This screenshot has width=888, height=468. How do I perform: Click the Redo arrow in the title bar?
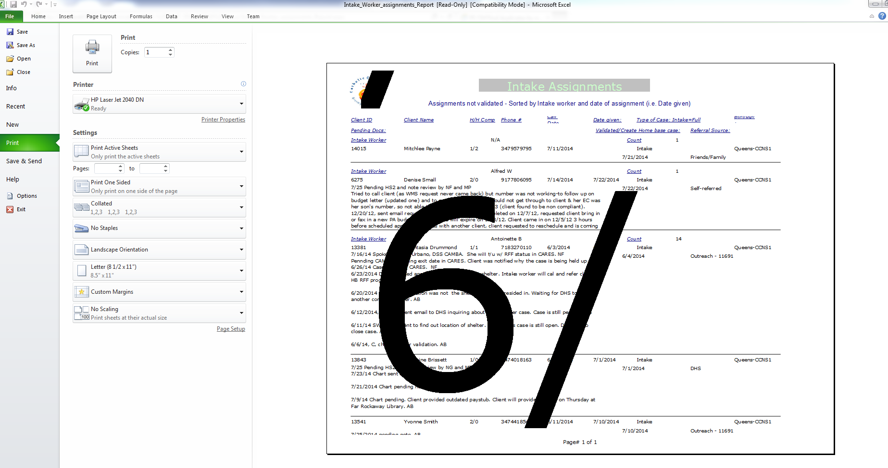point(39,4)
